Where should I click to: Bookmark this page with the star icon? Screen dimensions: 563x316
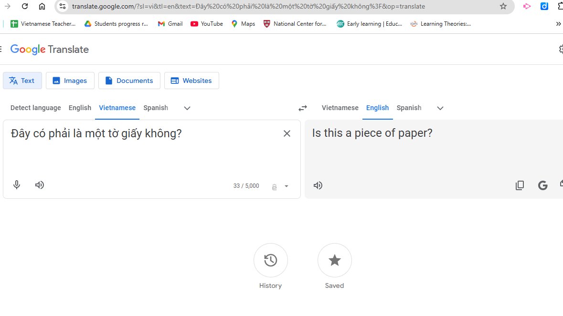[503, 7]
